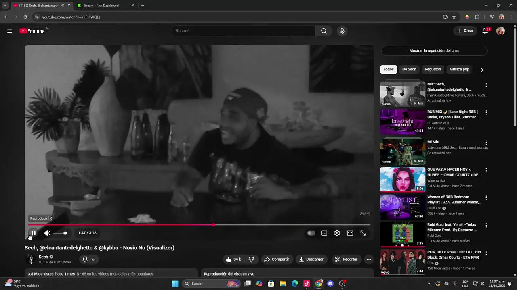Toggle subtitles on the player
Image resolution: width=517 pixels, height=290 pixels.
(324, 233)
